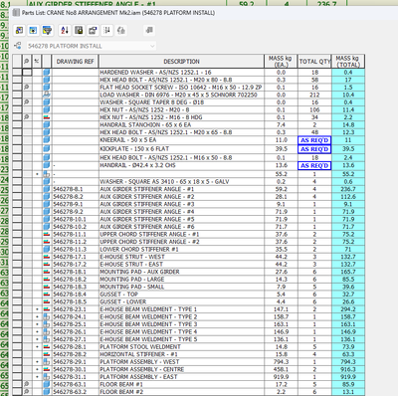Viewport: 398px width, 396px height.
Task: Click 'E-HOUSE BEAM WELDMENT - TYPE 3' cell
Action: pos(181,324)
